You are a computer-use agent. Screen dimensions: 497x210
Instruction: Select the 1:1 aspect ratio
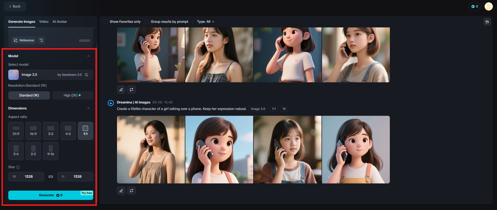(85, 131)
